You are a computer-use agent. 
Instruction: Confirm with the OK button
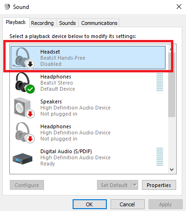pos(89,204)
